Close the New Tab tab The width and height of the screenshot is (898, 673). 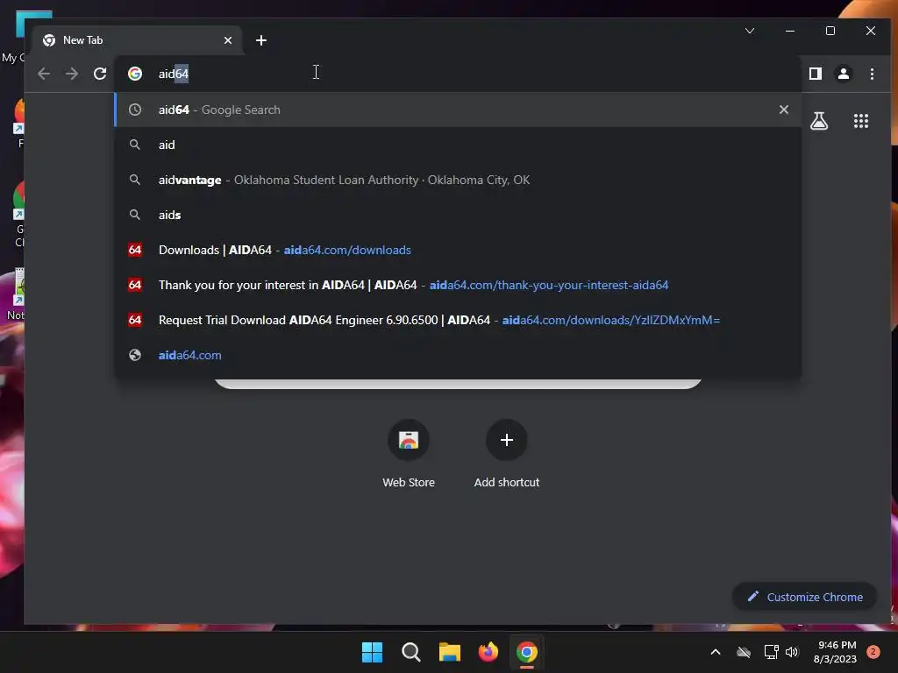pyautogui.click(x=228, y=40)
